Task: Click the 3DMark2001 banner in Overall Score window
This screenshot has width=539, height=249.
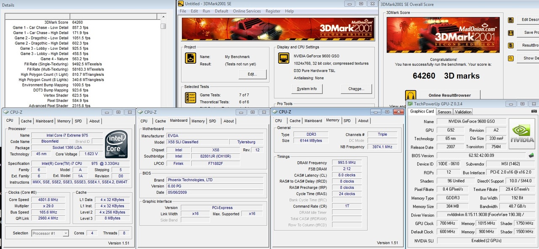Action: tap(443, 35)
